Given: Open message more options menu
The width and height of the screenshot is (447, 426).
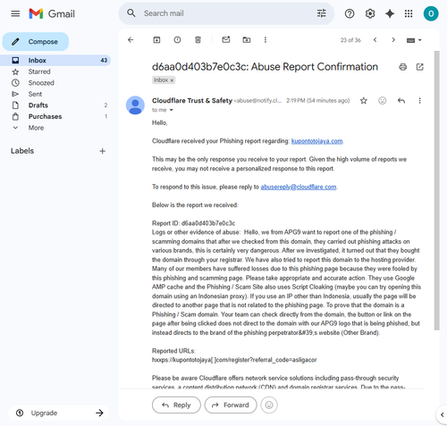Looking at the screenshot, I should (x=419, y=101).
